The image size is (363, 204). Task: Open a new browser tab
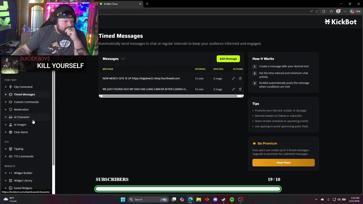(147, 4)
